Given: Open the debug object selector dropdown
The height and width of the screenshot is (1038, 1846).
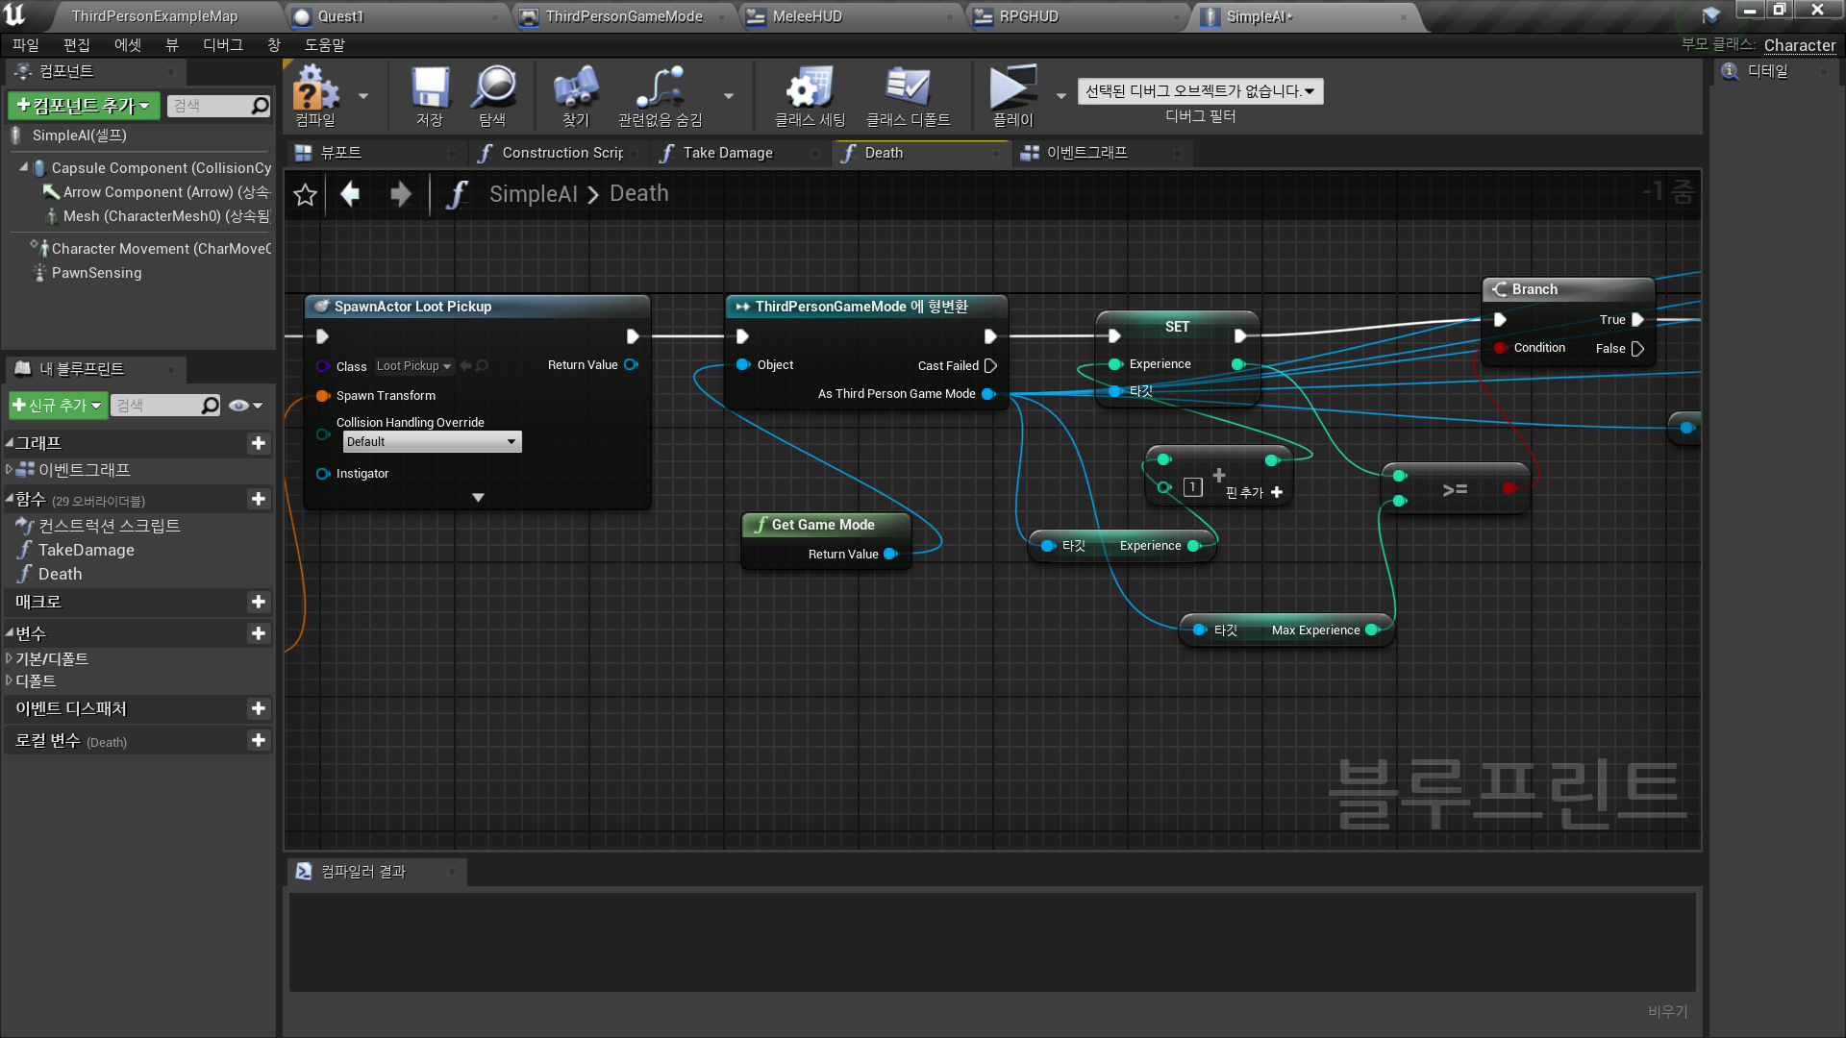Looking at the screenshot, I should click(x=1200, y=91).
